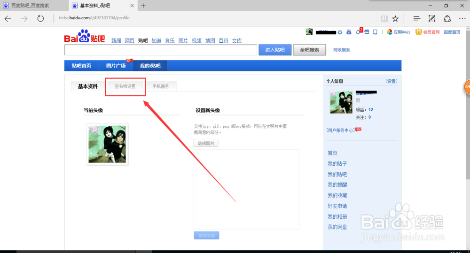
Task: Refresh the current page
Action: 40,19
